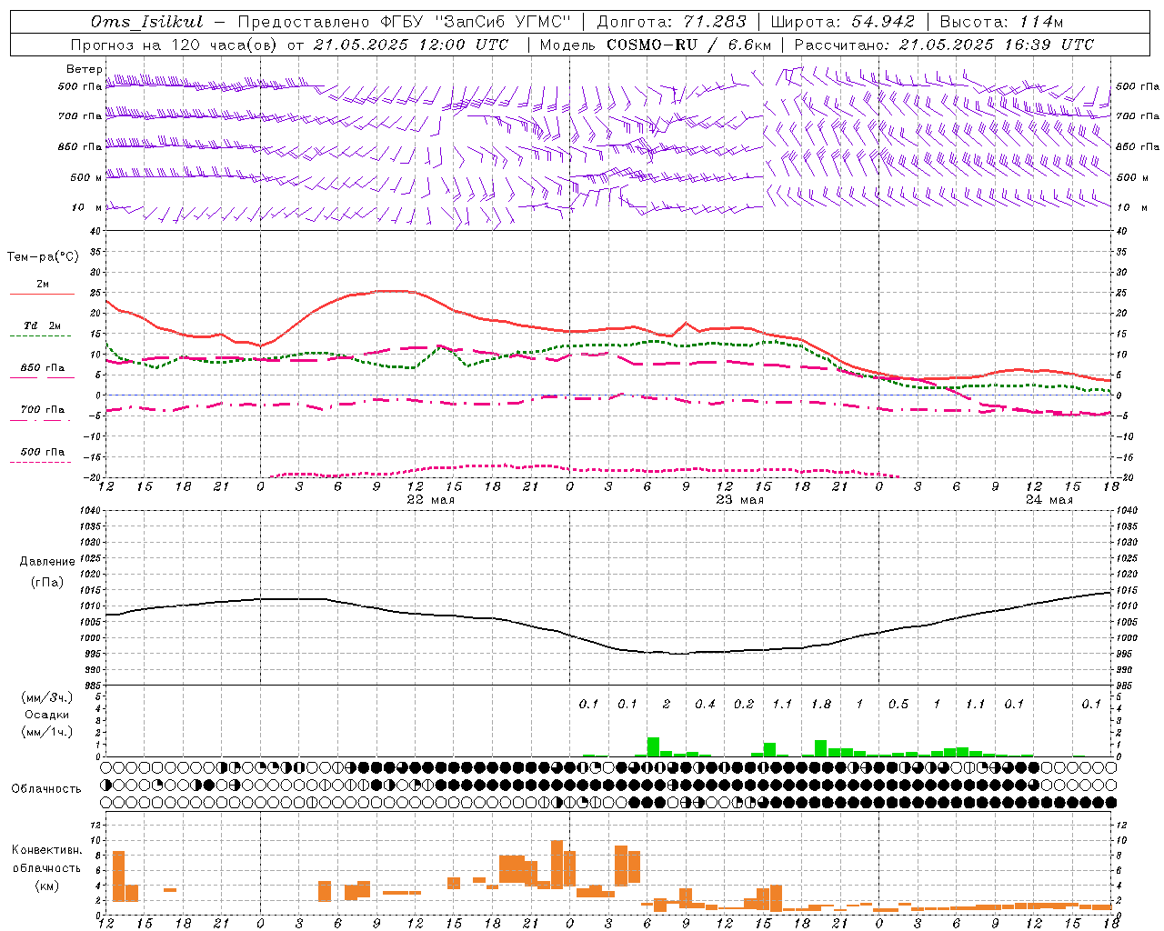Click the forecast header Прогноз на 120 часа(ов)
Image resolution: width=1164 pixels, height=931 pixels.
point(174,45)
